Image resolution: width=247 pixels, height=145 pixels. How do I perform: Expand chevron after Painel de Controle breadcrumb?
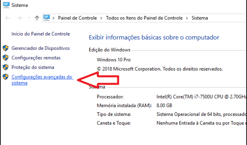coord(101,18)
